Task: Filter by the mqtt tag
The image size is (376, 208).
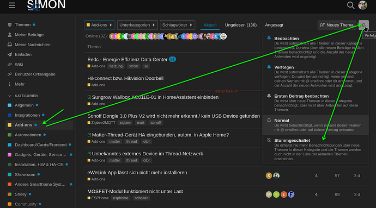Action: point(141,123)
